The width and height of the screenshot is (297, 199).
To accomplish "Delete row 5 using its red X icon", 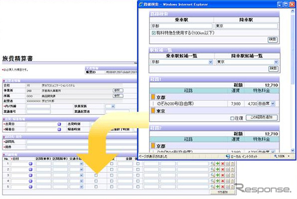I will [223, 187].
